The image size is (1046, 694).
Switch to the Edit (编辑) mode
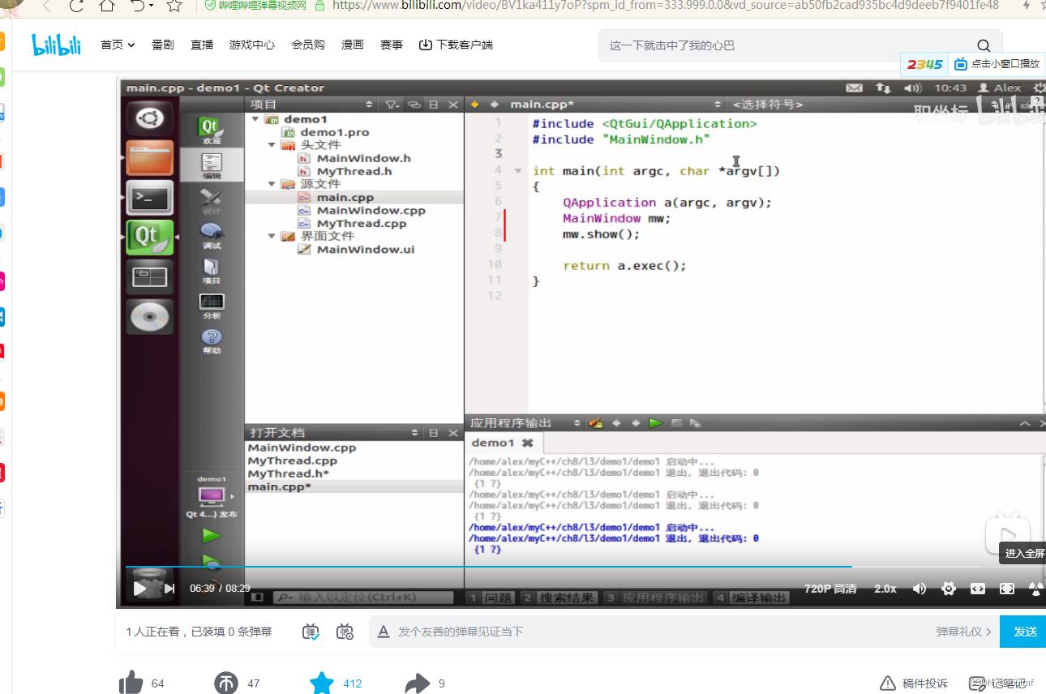pyautogui.click(x=211, y=165)
